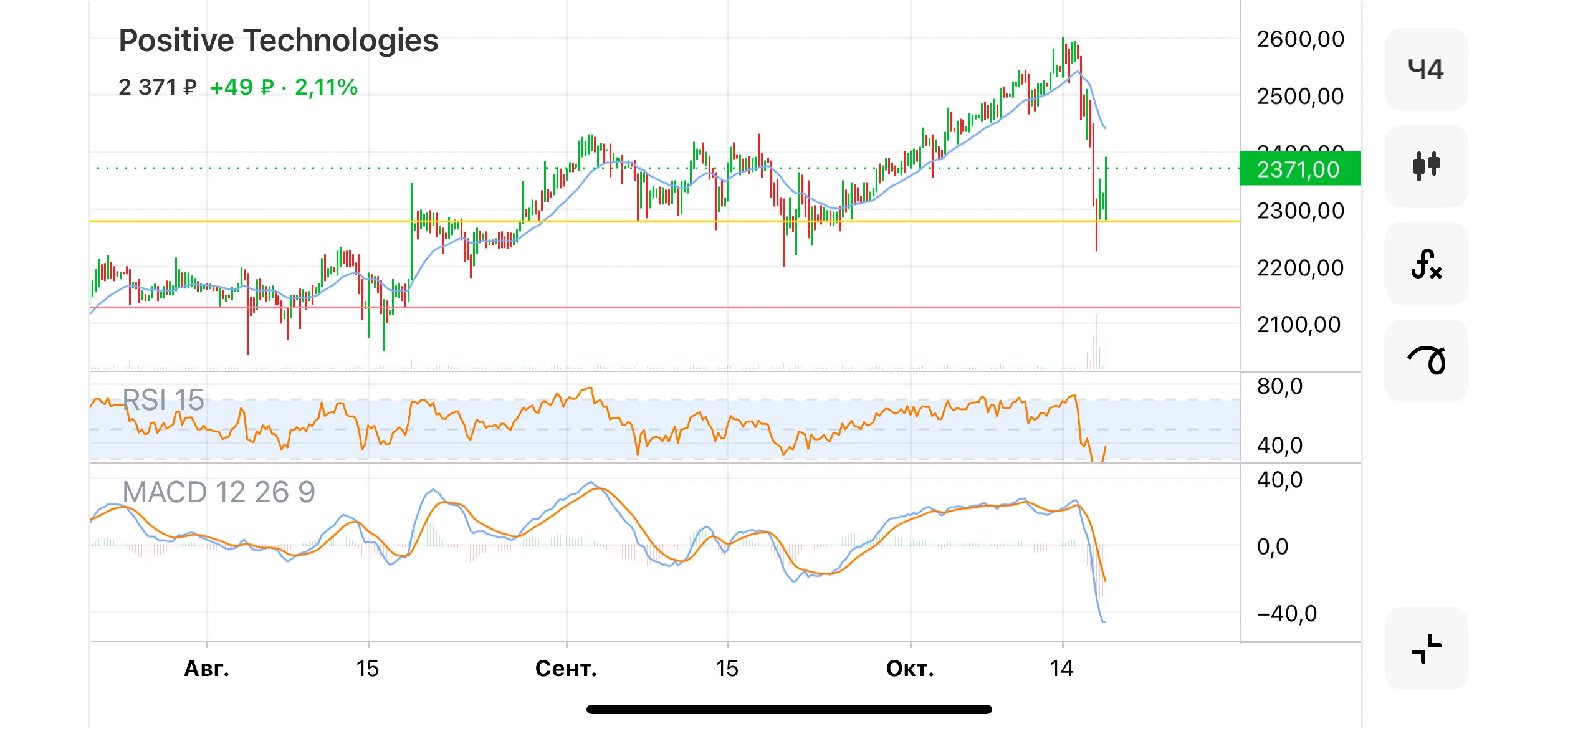The height and width of the screenshot is (729, 1578).
Task: Select the RSI 15 indicator label
Action: (163, 400)
